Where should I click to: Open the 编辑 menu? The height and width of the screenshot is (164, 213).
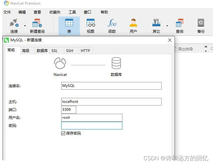22,12
